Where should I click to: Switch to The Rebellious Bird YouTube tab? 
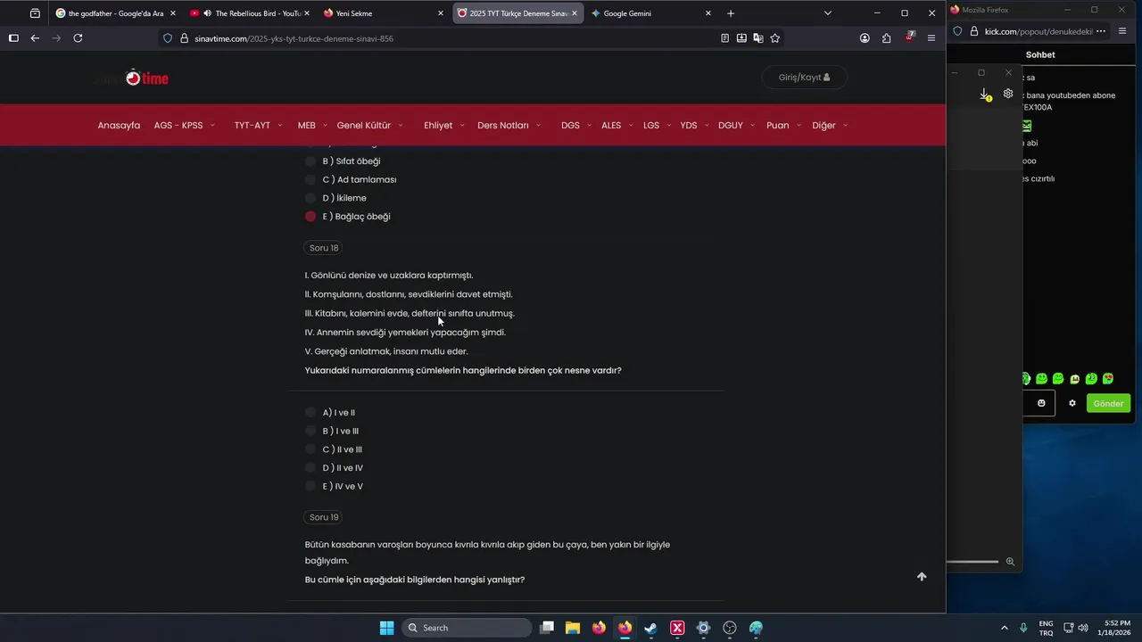(250, 13)
